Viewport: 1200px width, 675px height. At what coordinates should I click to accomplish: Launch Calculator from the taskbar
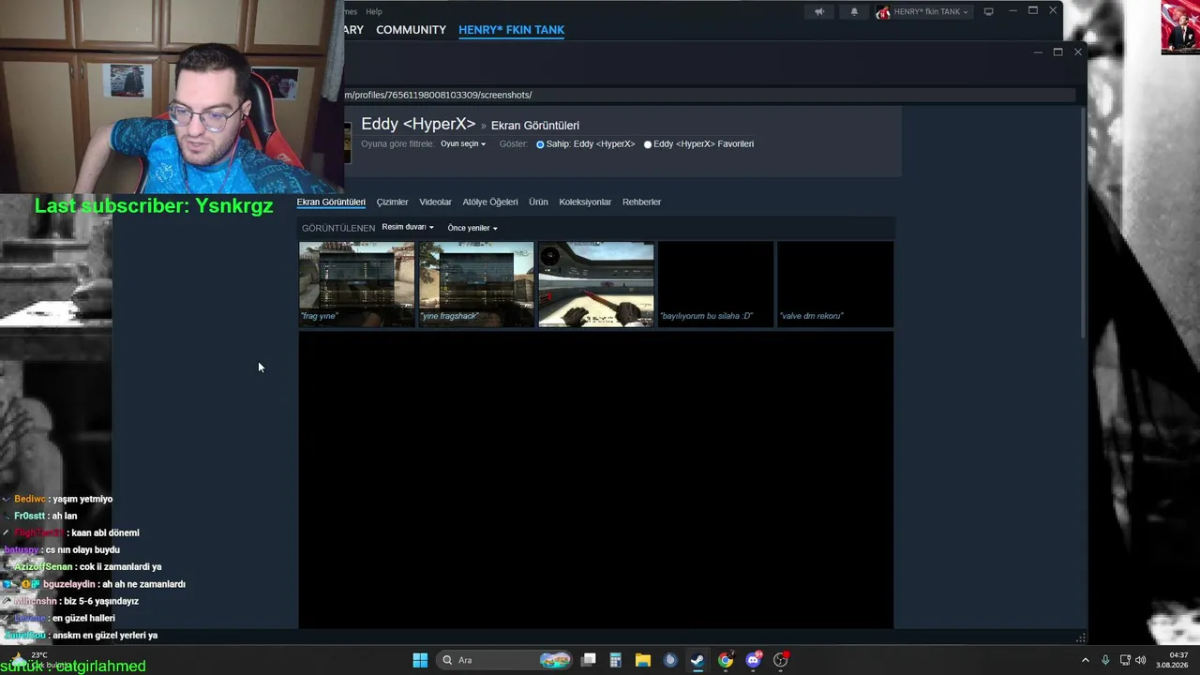point(615,660)
